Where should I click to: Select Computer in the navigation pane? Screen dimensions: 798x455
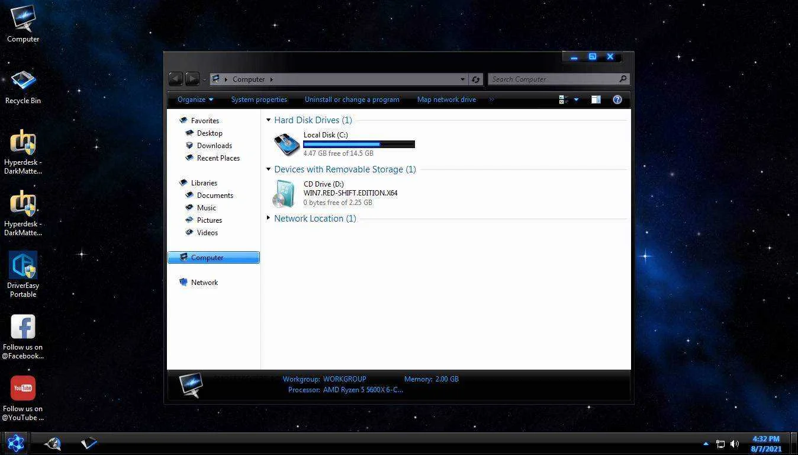click(214, 257)
